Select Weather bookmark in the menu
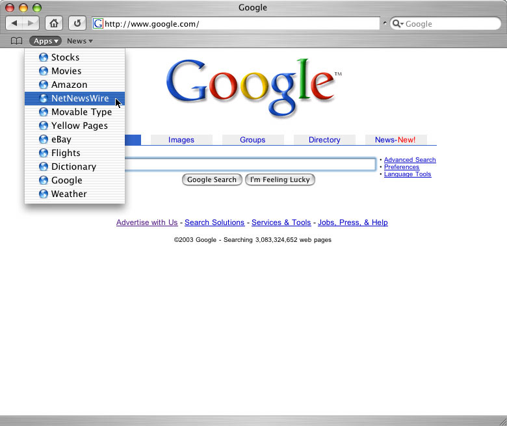 pyautogui.click(x=69, y=194)
